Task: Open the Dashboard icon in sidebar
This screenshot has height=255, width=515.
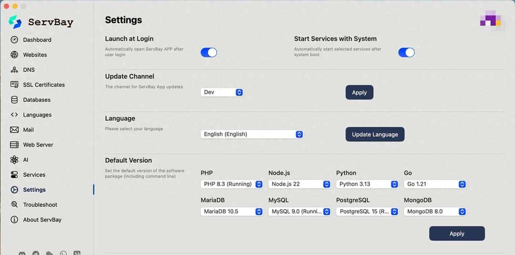Action: (x=14, y=40)
